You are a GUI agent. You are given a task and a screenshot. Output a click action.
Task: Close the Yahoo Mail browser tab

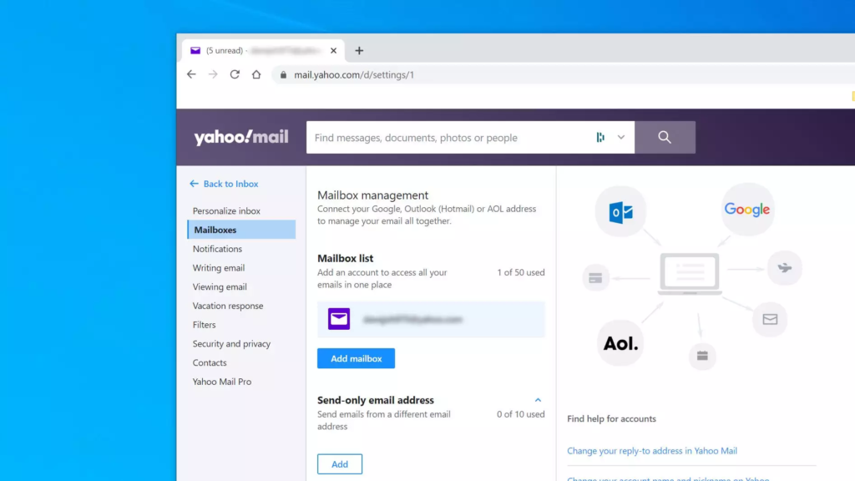pyautogui.click(x=334, y=51)
